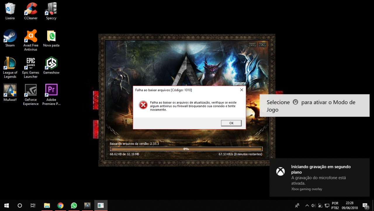This screenshot has height=211, width=374.
Task: Click OK in the download error dialog
Action: [231, 123]
